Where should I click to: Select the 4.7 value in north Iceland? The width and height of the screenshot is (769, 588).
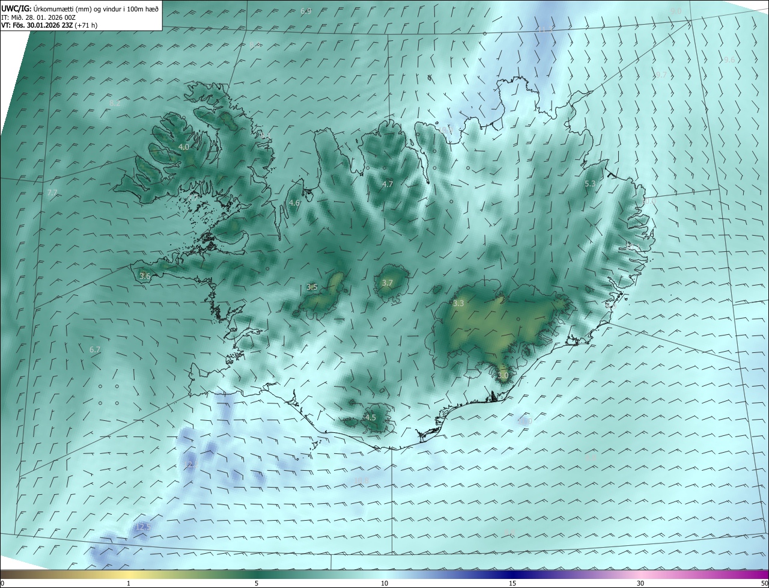[388, 184]
